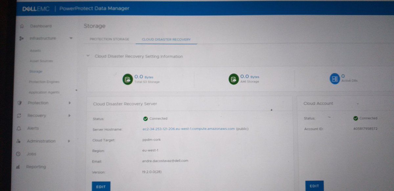Switch to the Protection Storage tab
The width and height of the screenshot is (394, 191).
[x=109, y=39]
